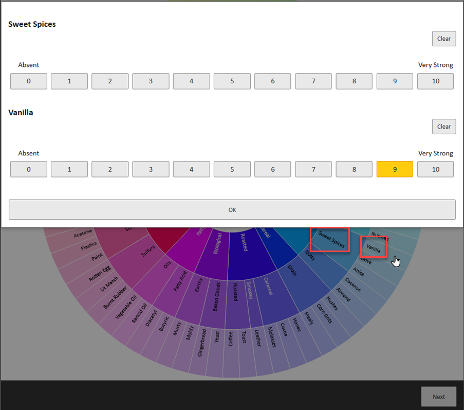Image resolution: width=464 pixels, height=410 pixels.
Task: Rate Vanilla intensity as 6
Action: click(x=273, y=169)
